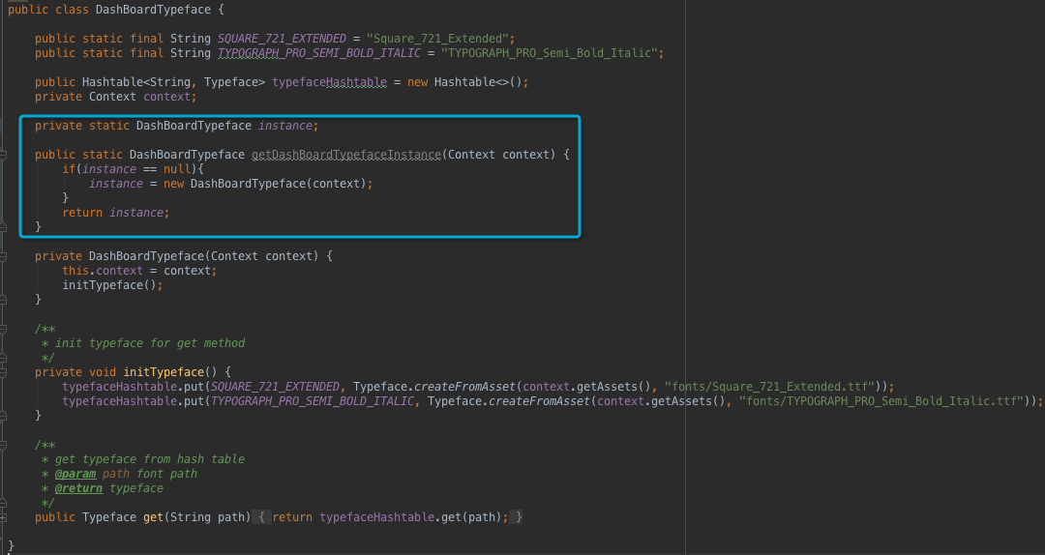Image resolution: width=1045 pixels, height=555 pixels.
Task: Click the folded opening brace placeholder in get method
Action: coord(262,517)
